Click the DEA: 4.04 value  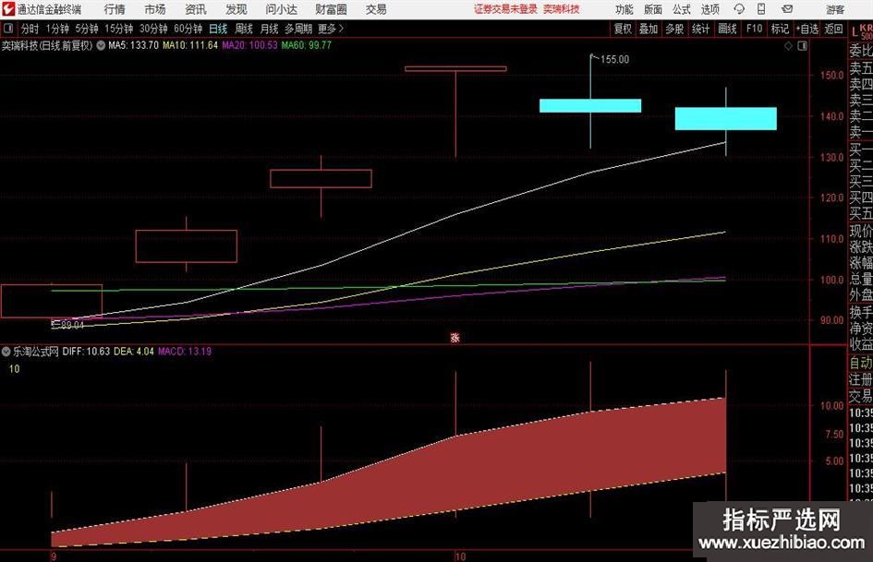[134, 351]
